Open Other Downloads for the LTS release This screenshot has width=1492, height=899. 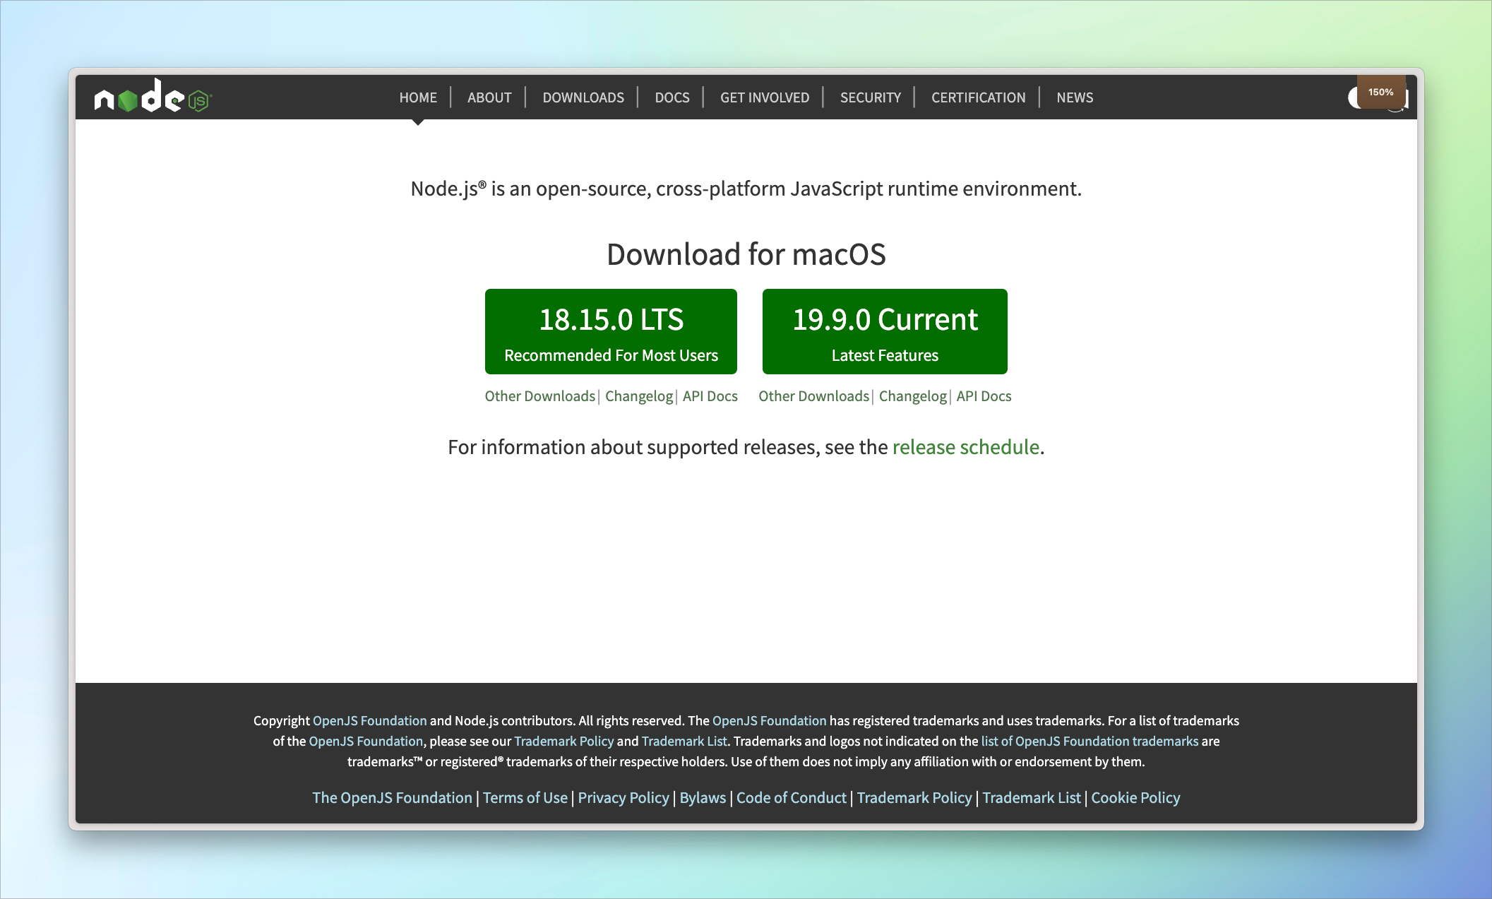click(x=539, y=396)
